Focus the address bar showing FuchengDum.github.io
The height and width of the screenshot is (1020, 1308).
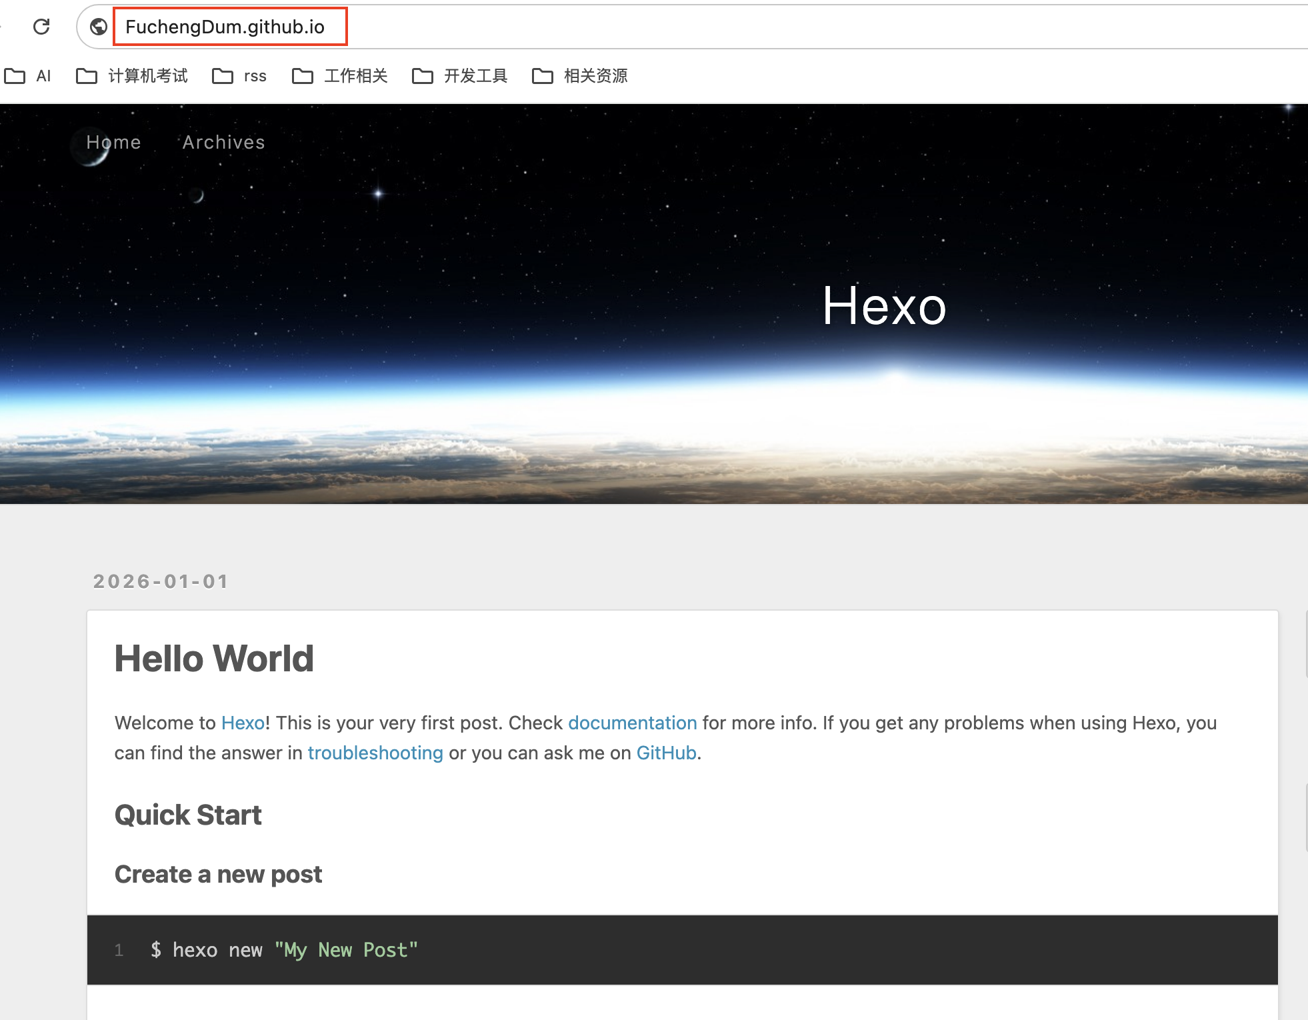[225, 27]
